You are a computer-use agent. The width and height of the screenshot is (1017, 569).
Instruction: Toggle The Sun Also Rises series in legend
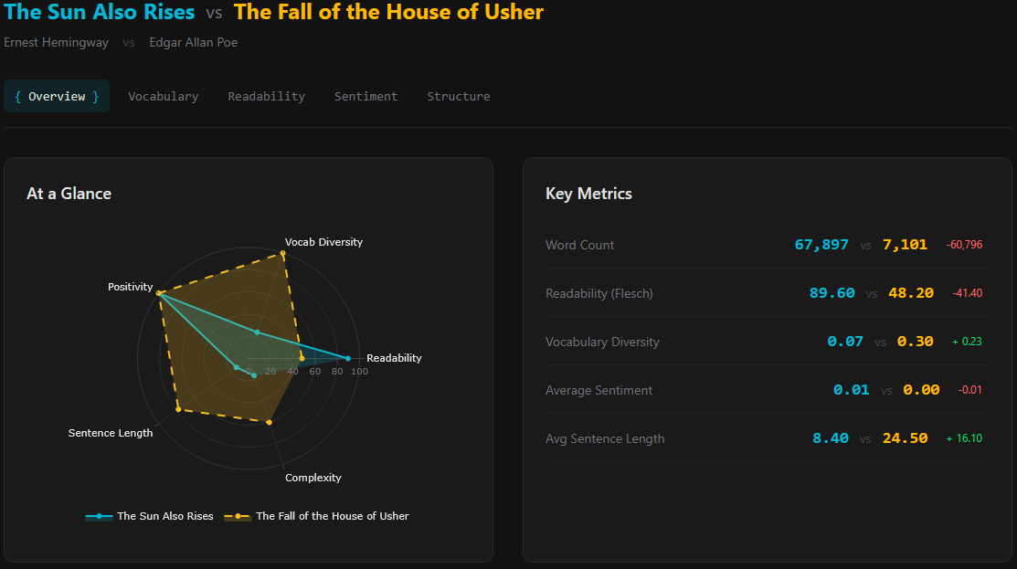tap(164, 516)
